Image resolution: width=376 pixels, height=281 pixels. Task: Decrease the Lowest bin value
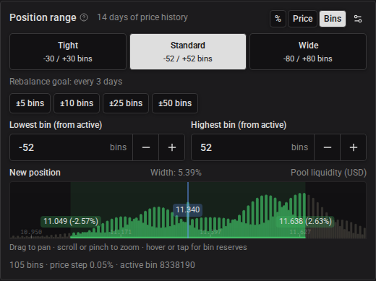pyautogui.click(x=146, y=147)
